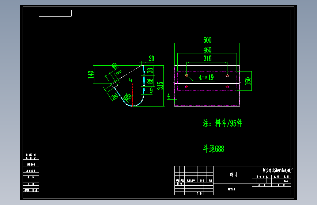Click the 78 dimension value
This screenshot has width=317, height=205.
(x=150, y=70)
